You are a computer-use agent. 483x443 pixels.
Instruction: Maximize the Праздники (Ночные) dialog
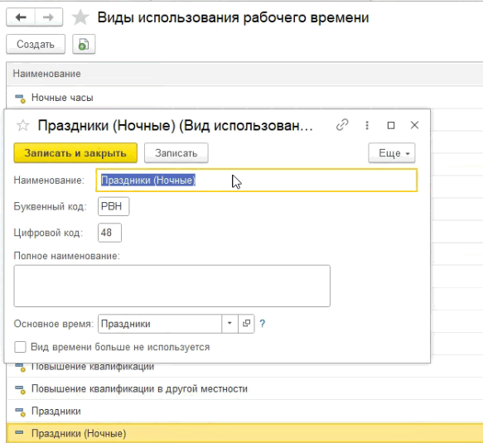click(391, 125)
